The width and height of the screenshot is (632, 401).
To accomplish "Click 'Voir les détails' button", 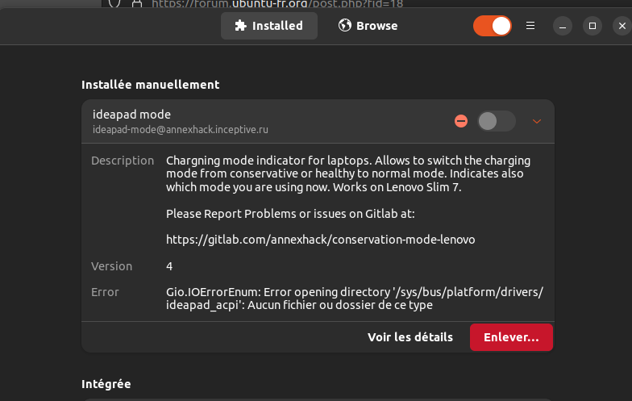I will pyautogui.click(x=410, y=337).
